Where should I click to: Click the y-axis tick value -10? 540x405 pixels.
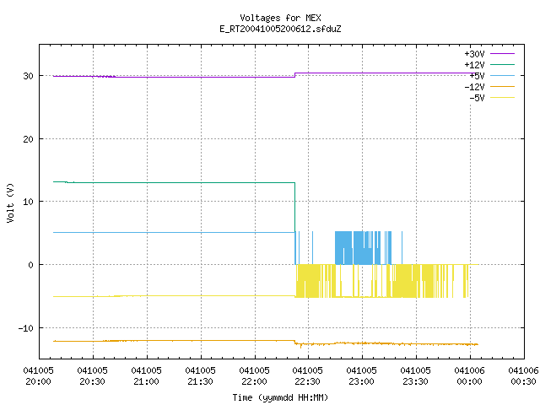pyautogui.click(x=26, y=328)
